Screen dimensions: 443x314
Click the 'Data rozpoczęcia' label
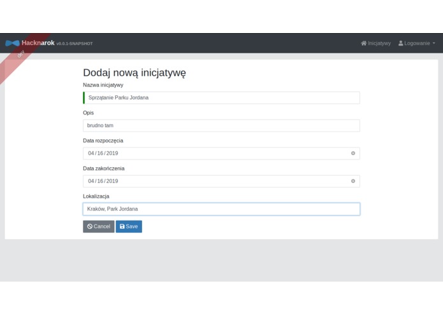[103, 141]
